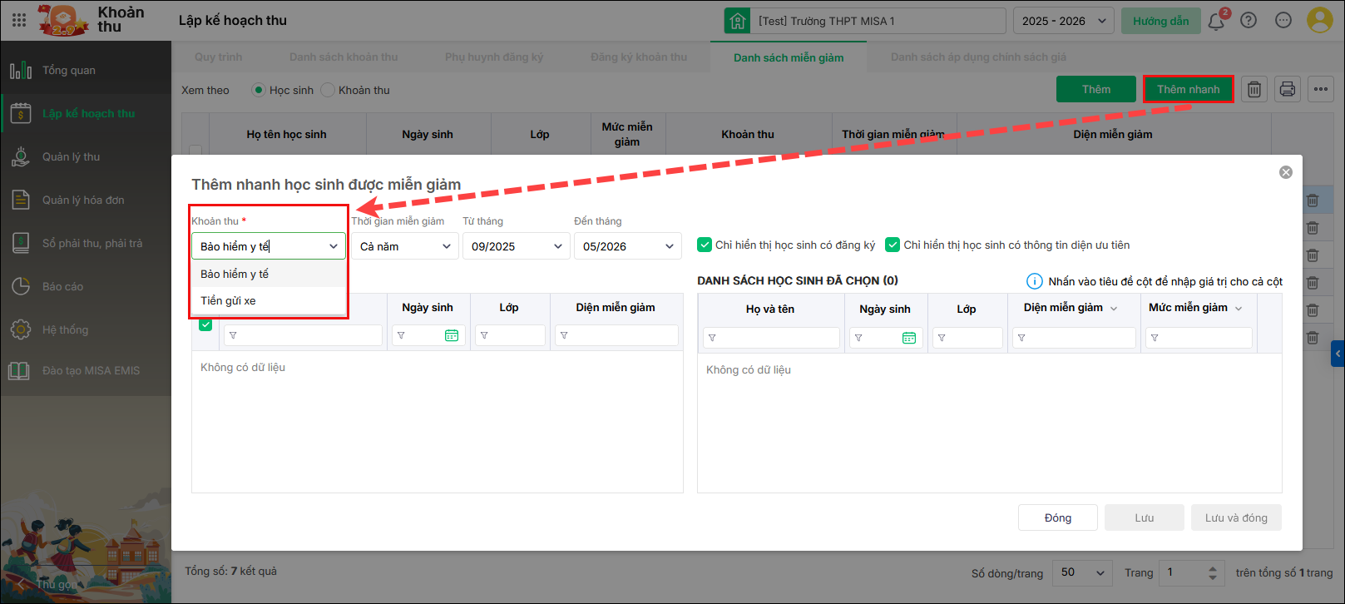Click the school home icon
Image resolution: width=1345 pixels, height=604 pixels.
pyautogui.click(x=737, y=21)
